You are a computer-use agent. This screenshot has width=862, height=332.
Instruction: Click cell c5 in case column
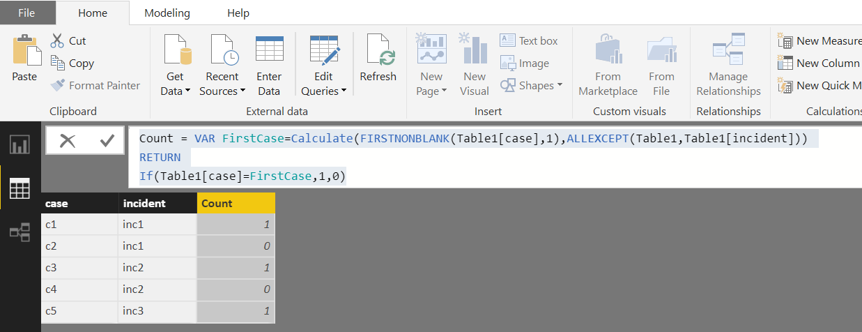[x=79, y=310]
